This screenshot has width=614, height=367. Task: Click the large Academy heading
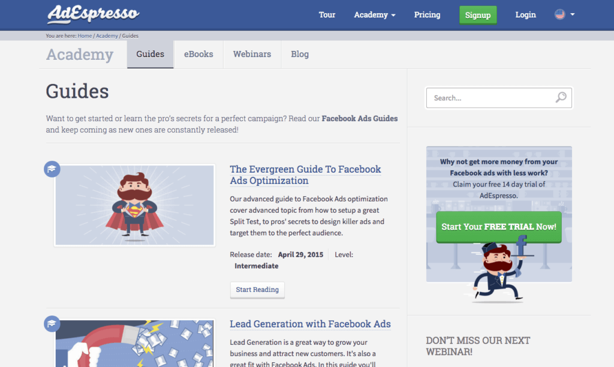click(80, 55)
